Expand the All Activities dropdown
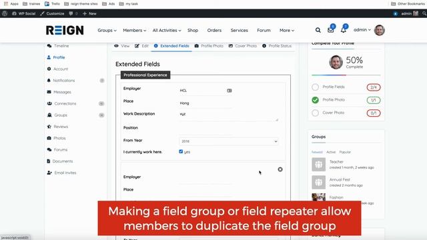The height and width of the screenshot is (240, 427). (x=167, y=30)
